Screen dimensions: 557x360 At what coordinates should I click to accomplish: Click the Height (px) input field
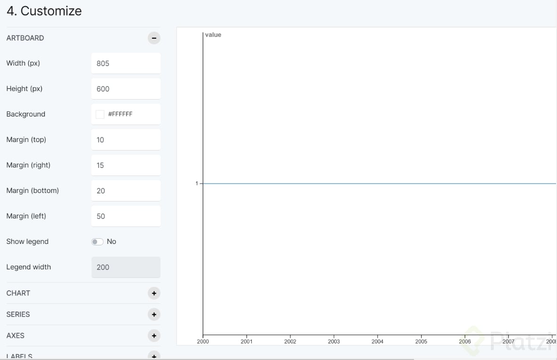point(126,89)
